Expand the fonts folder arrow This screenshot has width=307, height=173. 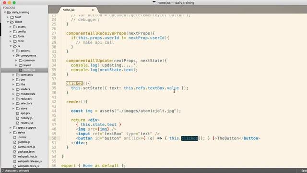coord(11,37)
